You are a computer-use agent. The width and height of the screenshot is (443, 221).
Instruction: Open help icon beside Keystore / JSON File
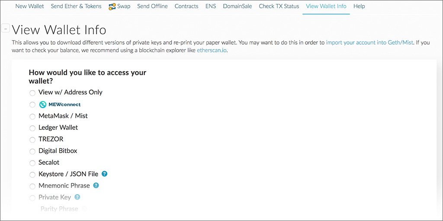point(104,174)
